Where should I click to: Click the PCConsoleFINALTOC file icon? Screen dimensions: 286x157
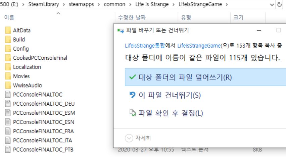(x=8, y=95)
